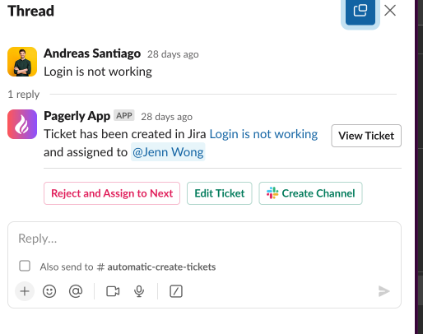The image size is (423, 334).
Task: Record a video clip camera icon
Action: (113, 291)
